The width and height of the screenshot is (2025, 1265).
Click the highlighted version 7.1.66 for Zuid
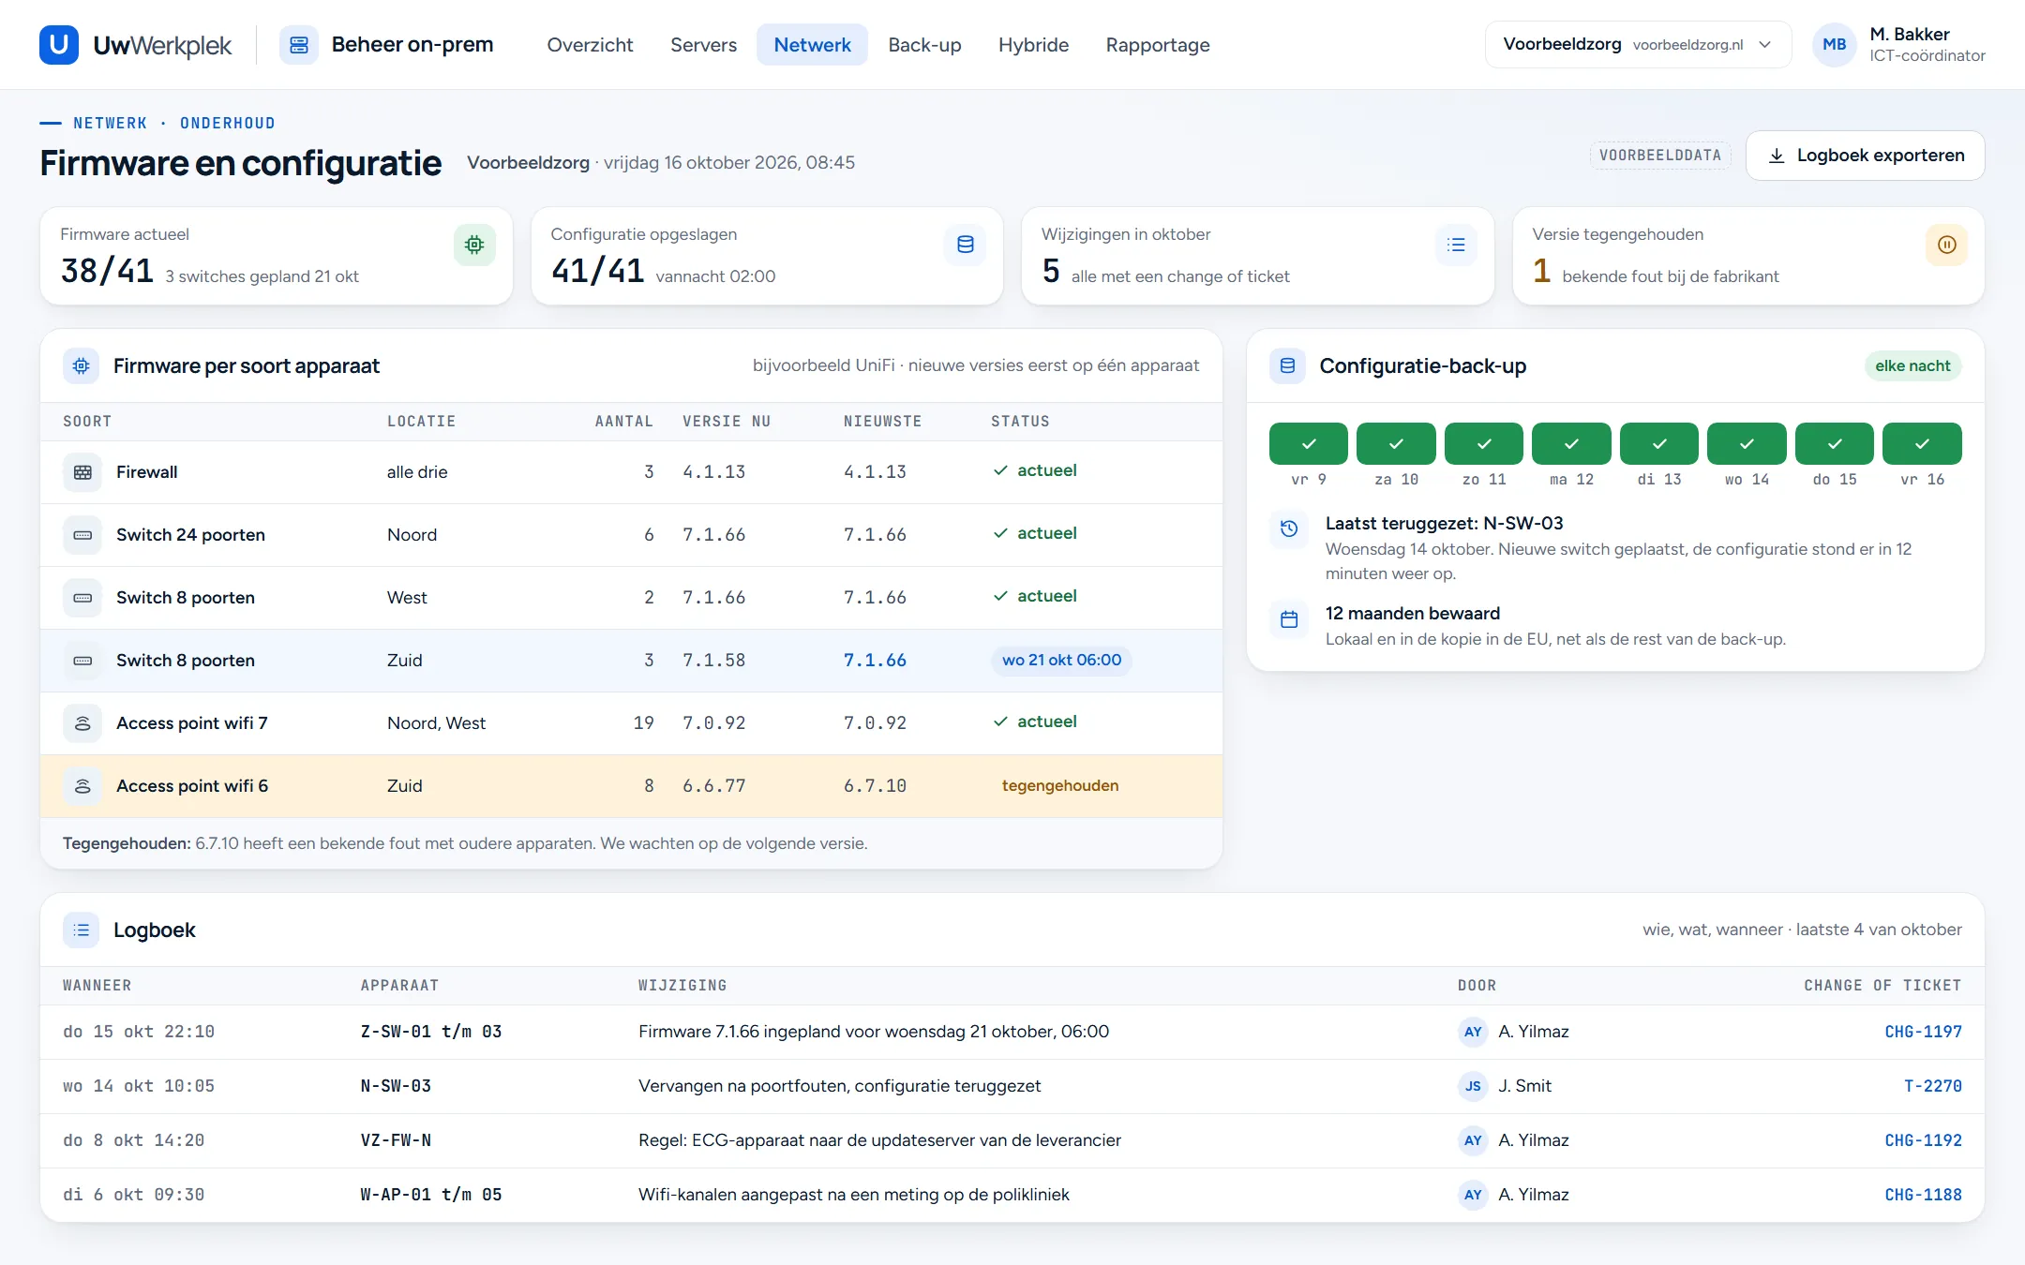pyautogui.click(x=875, y=661)
